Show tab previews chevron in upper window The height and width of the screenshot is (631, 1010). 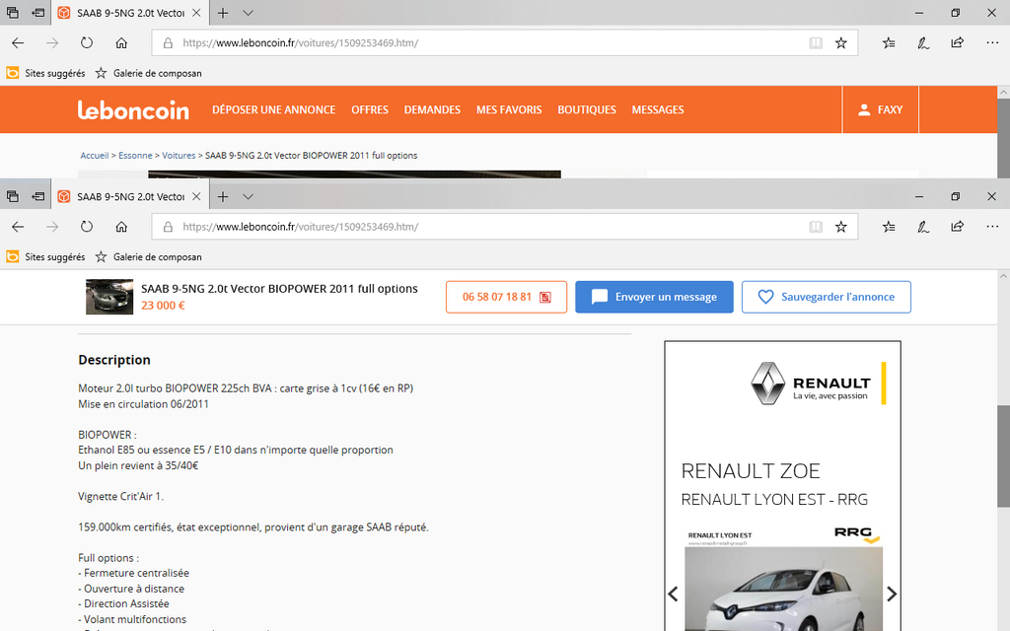click(x=248, y=13)
